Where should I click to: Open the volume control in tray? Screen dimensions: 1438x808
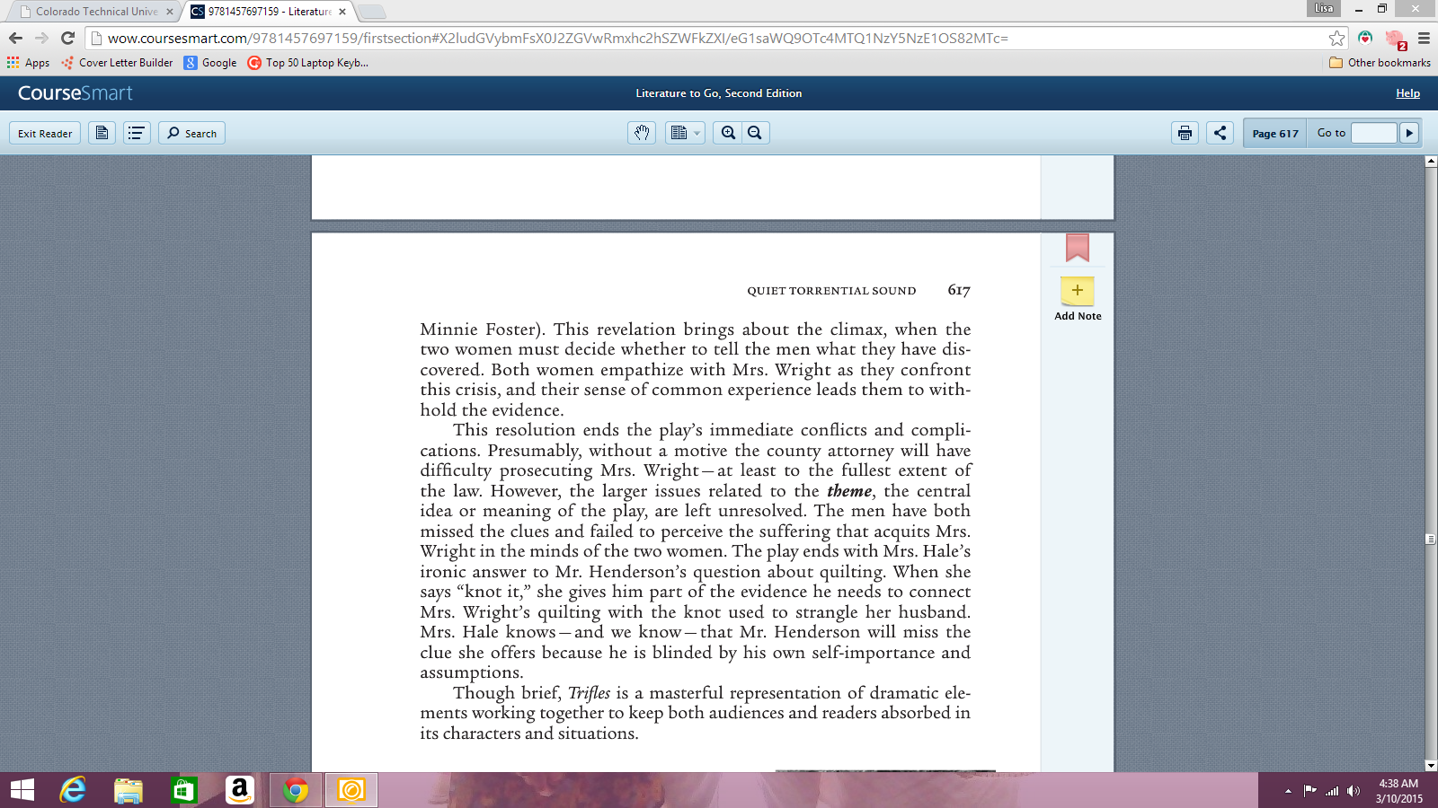click(x=1354, y=791)
